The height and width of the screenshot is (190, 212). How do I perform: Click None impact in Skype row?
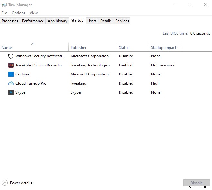[x=156, y=92]
